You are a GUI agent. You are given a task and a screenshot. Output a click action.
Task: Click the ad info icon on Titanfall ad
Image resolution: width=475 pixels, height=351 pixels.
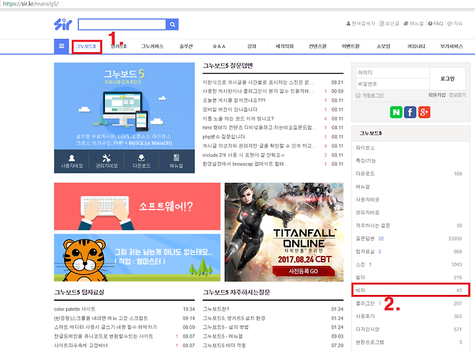coord(334,185)
